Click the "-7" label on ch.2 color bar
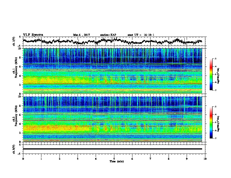 [215, 138]
